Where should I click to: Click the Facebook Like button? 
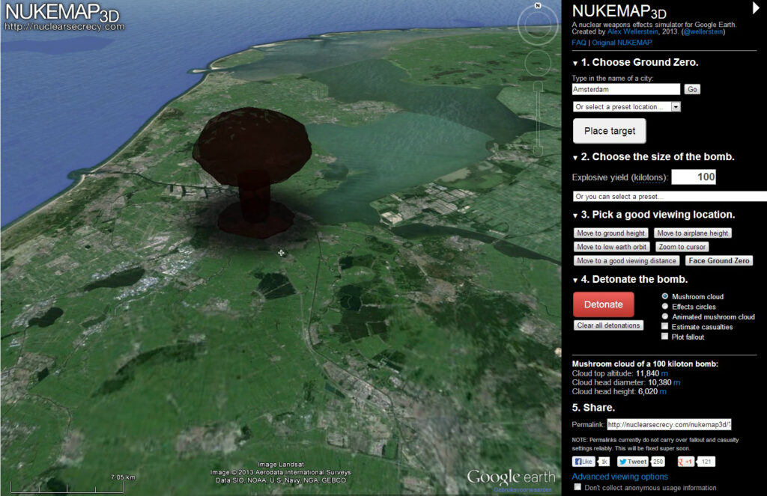click(x=583, y=462)
